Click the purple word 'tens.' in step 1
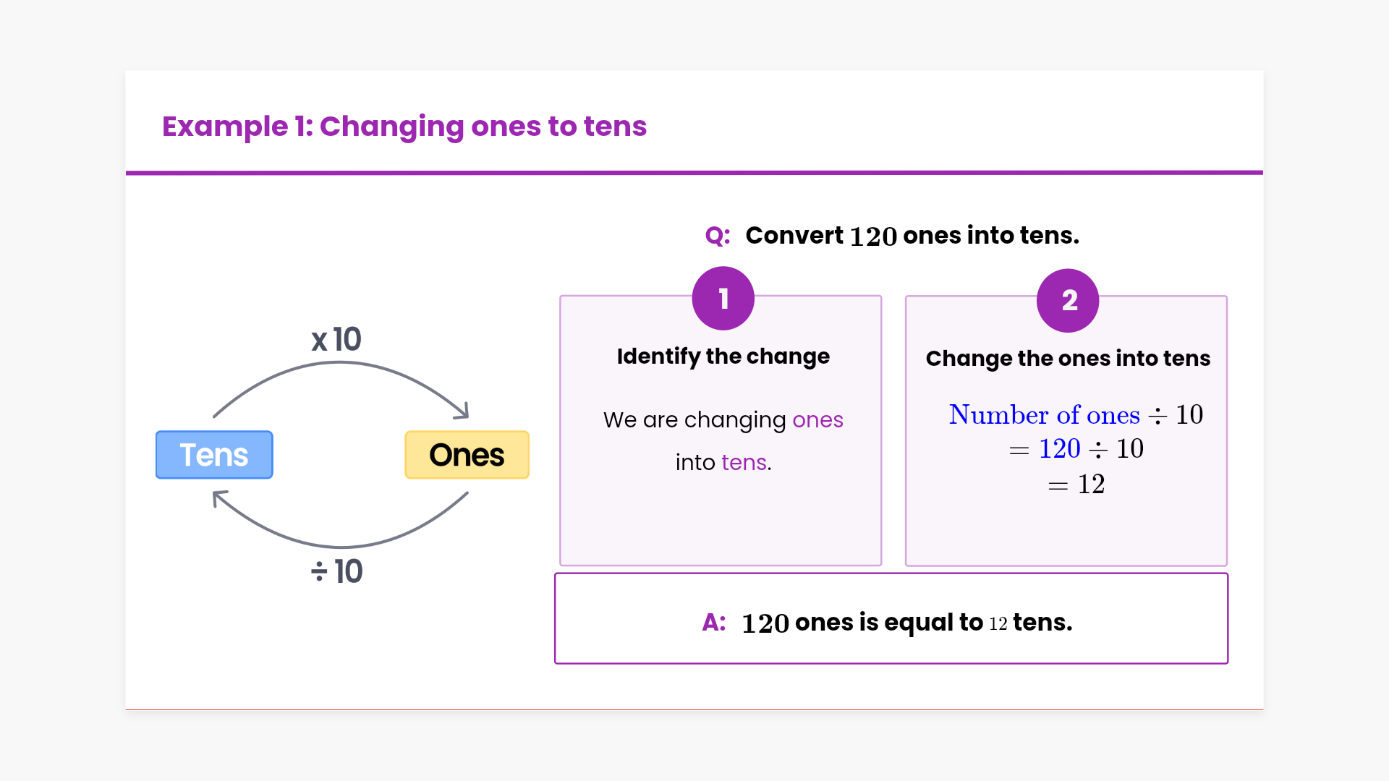The width and height of the screenshot is (1389, 781). click(x=746, y=463)
